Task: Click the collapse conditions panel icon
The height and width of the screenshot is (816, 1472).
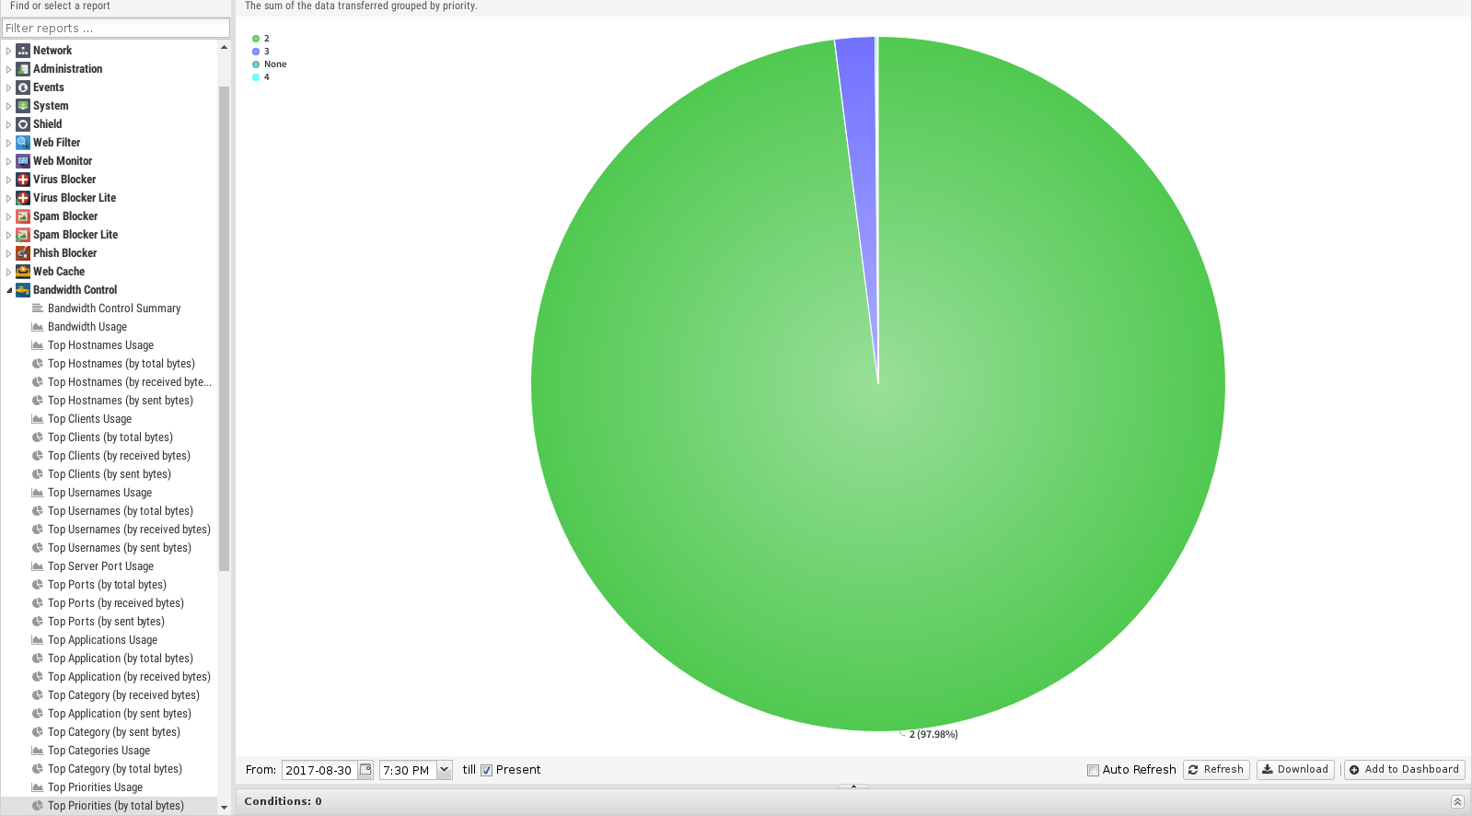Action: (1457, 801)
